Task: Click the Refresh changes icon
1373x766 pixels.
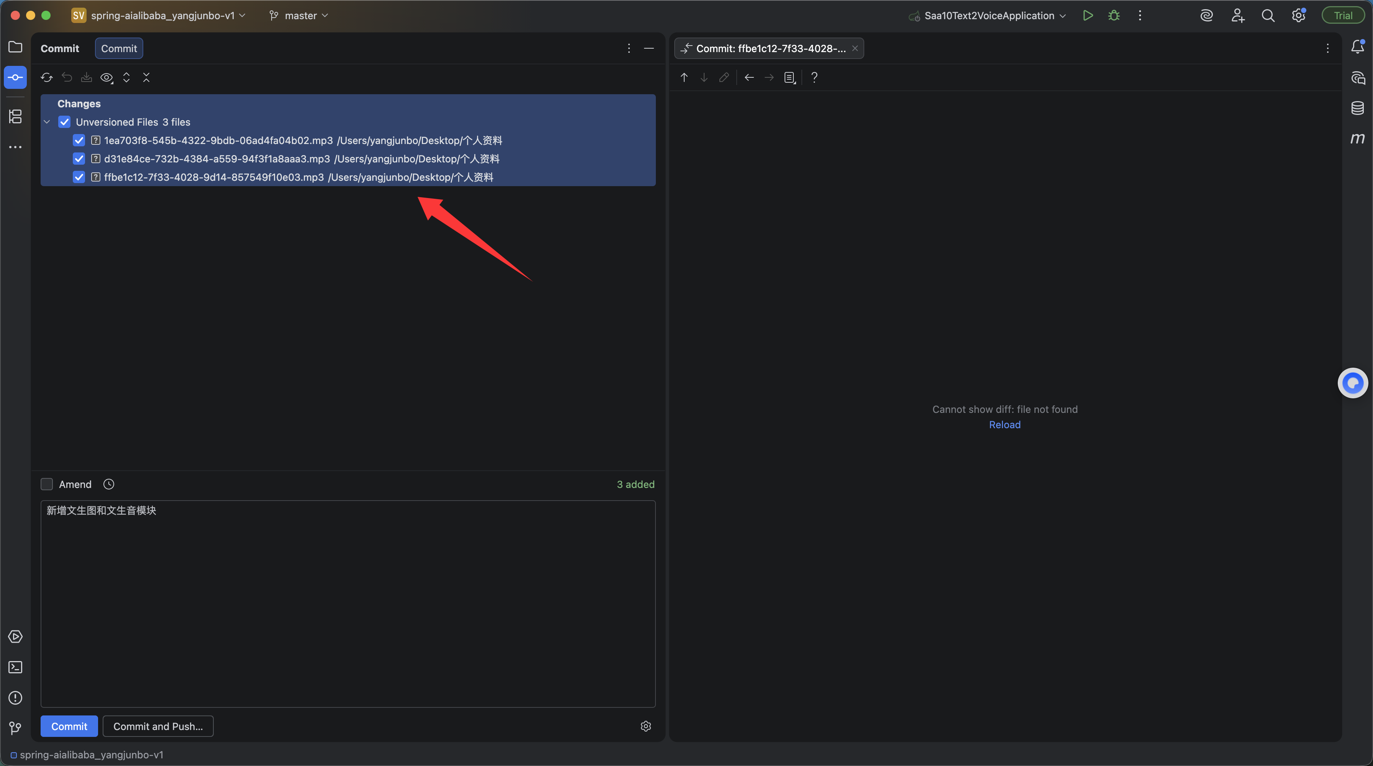Action: 47,78
